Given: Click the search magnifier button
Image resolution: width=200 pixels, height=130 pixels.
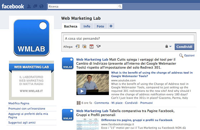Looking at the screenshot, I should pos(120,6).
